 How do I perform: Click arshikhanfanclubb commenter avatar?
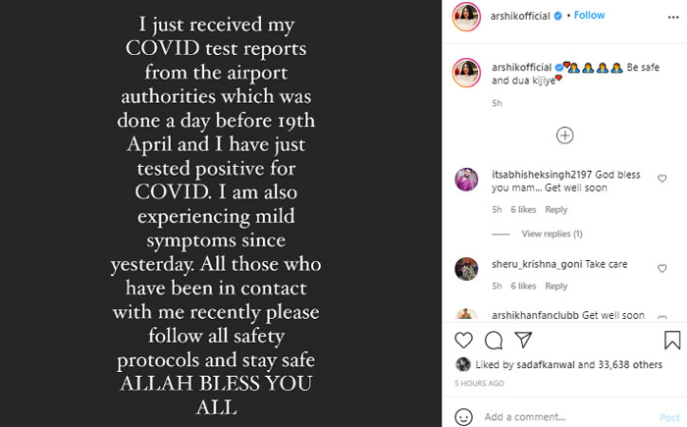pyautogui.click(x=467, y=316)
